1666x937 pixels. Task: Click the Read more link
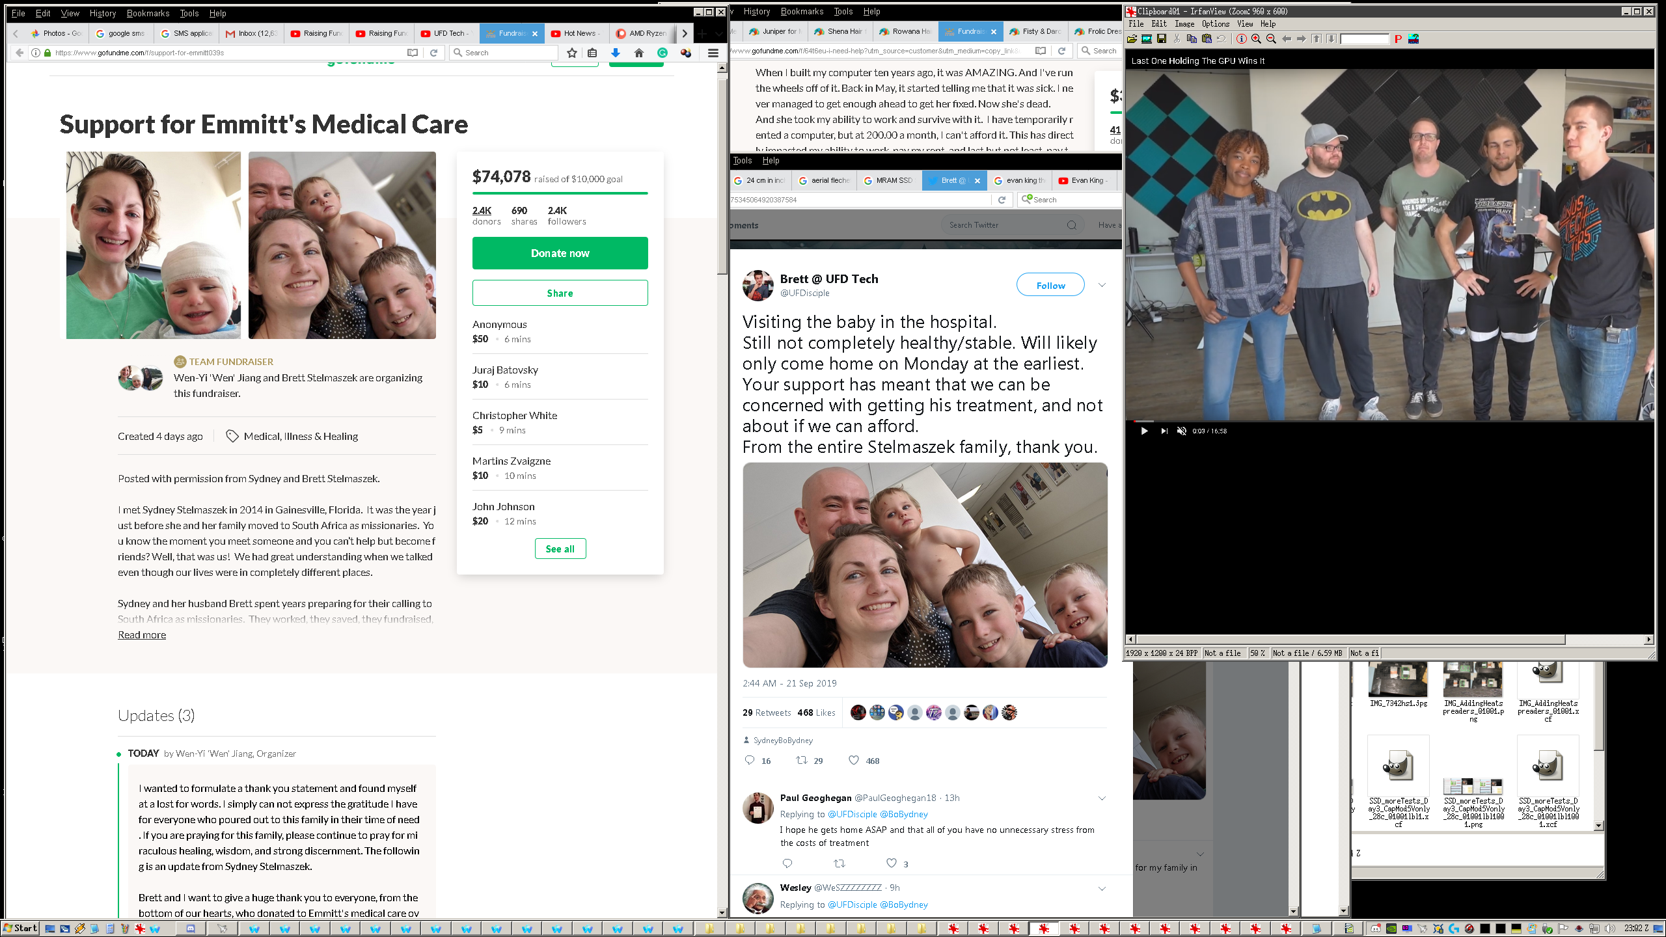pos(142,635)
